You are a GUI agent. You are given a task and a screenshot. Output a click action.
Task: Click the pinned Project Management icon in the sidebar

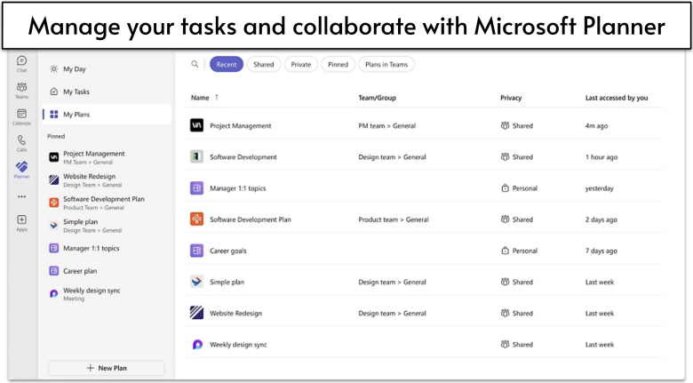[54, 157]
